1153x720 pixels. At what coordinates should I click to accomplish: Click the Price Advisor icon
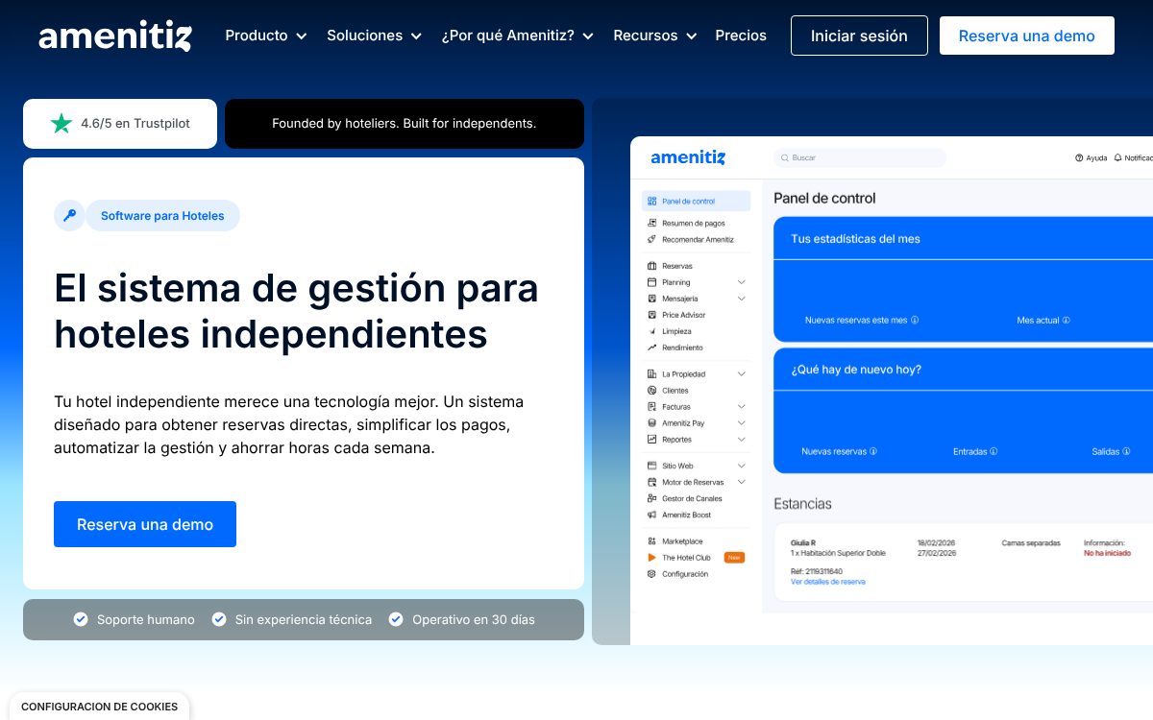(x=652, y=315)
